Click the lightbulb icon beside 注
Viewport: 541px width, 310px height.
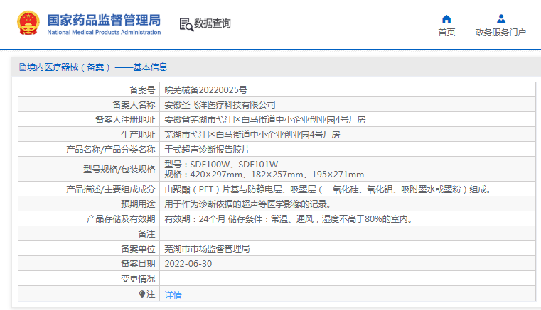(141, 294)
